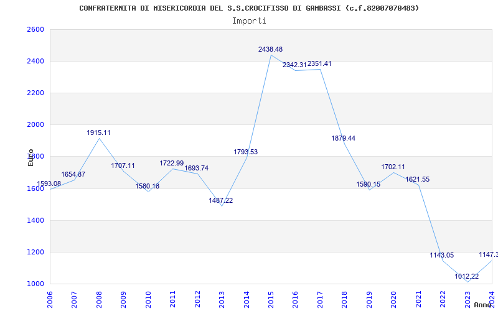Click the Anno x-axis title
Viewport: 498px width, 311px height.
(x=483, y=305)
